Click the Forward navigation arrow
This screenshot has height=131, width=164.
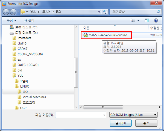13,12
